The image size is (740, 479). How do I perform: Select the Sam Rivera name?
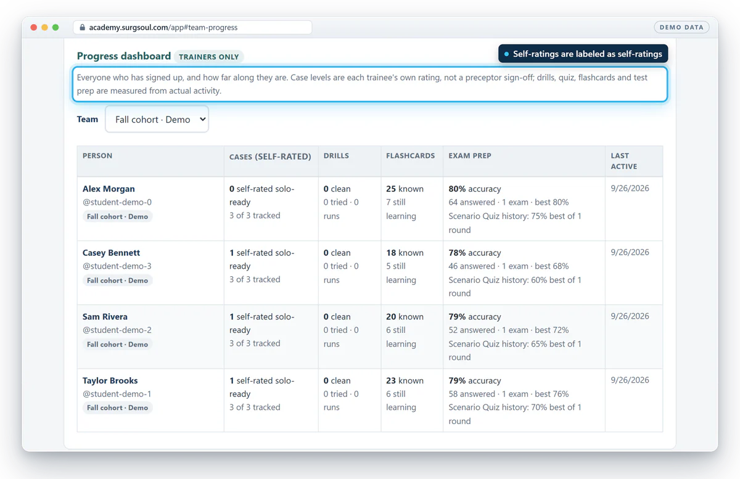(x=105, y=317)
